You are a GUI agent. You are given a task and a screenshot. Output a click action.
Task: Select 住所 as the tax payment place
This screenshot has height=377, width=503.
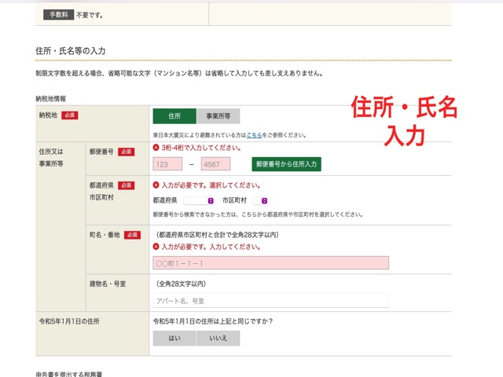tap(174, 116)
